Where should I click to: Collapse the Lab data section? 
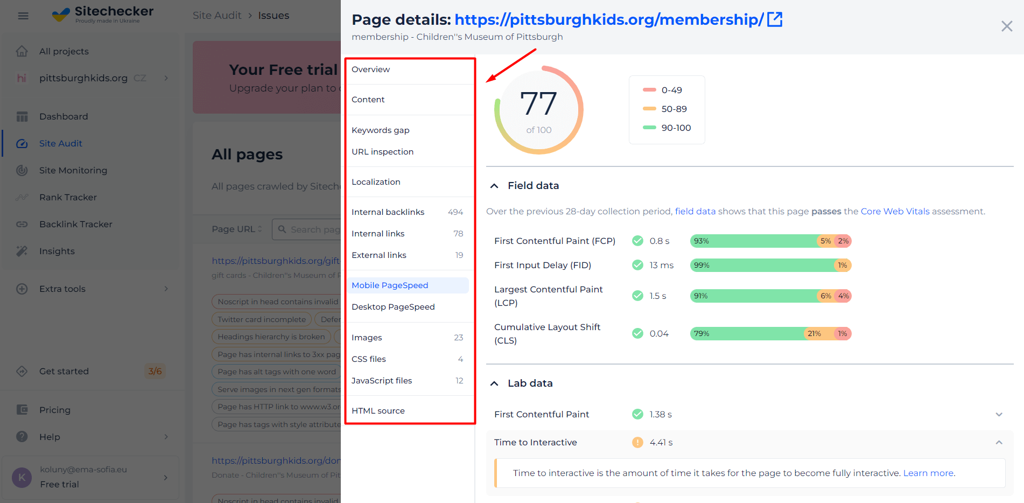(494, 383)
